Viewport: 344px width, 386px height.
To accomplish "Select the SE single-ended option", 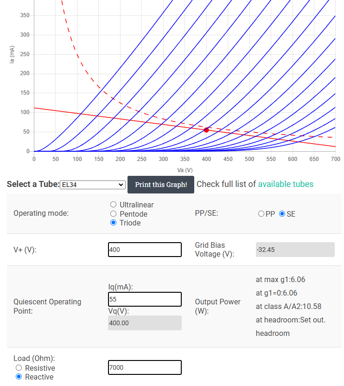I will pos(282,214).
